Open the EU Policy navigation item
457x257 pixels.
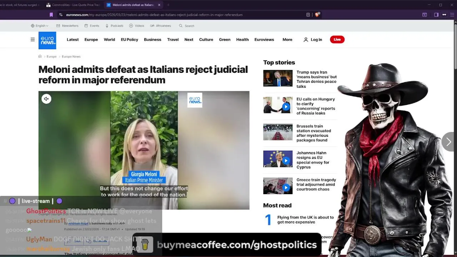point(129,40)
